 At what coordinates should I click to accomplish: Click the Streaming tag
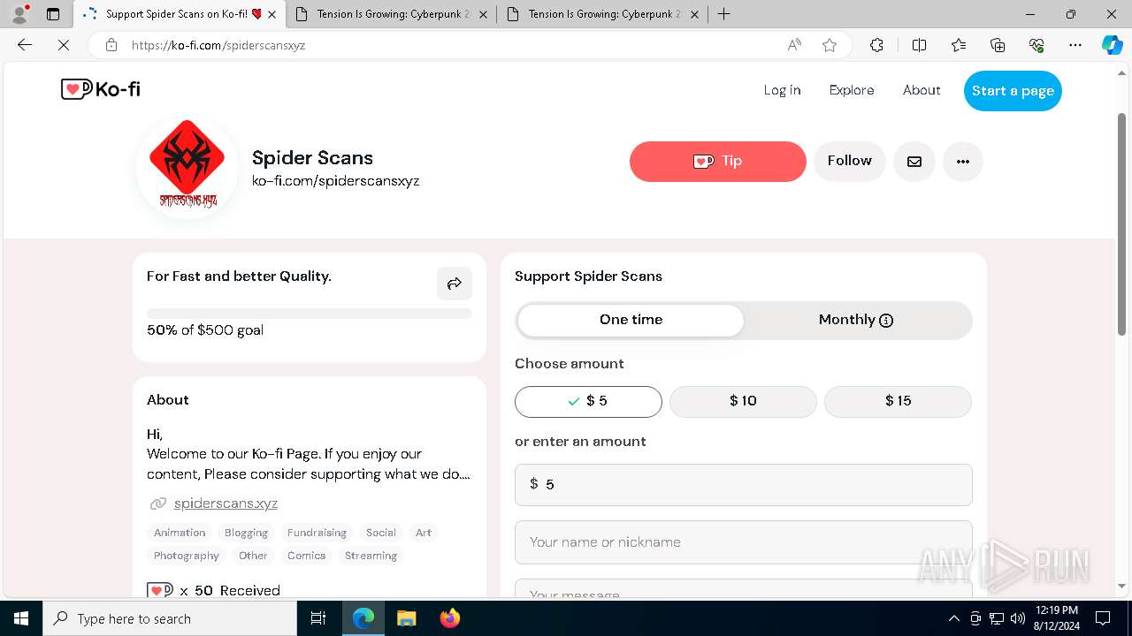(371, 556)
